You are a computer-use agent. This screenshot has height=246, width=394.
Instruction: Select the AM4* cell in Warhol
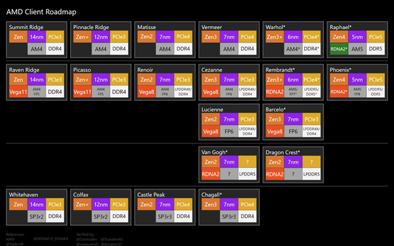[x=293, y=49]
